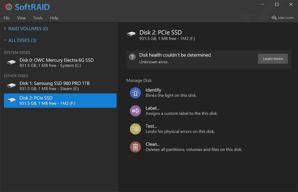
Task: Click the OTHER DISKS label
Action: point(16,76)
